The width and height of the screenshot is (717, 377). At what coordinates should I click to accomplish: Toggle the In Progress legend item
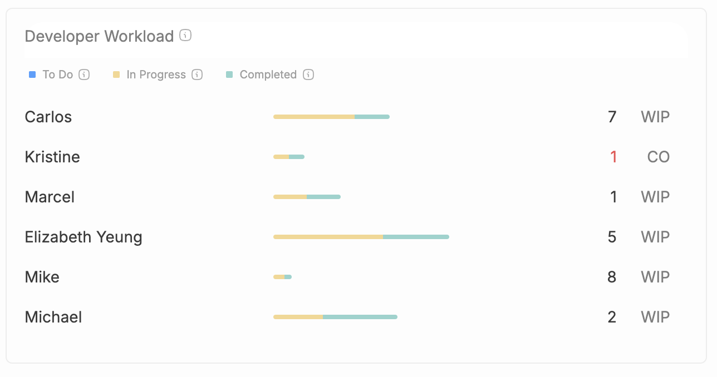(x=156, y=75)
